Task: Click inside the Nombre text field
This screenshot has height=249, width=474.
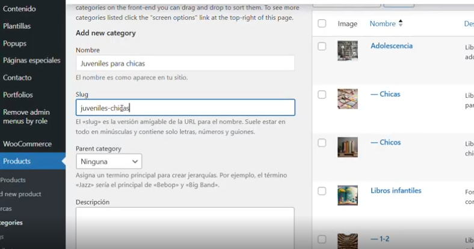Action: click(185, 63)
